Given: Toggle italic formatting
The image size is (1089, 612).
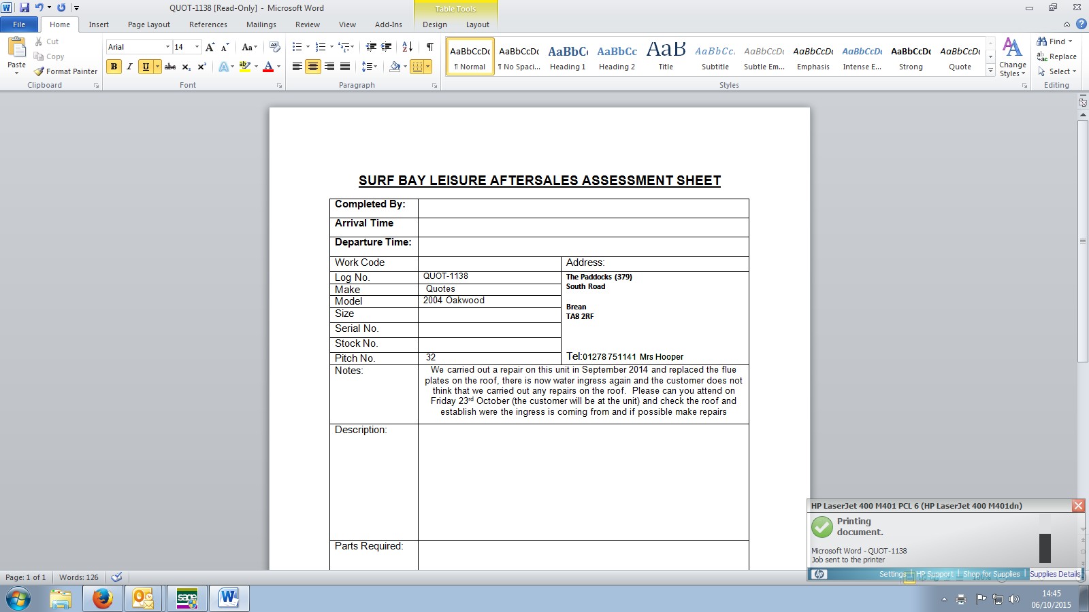Looking at the screenshot, I should coord(129,67).
